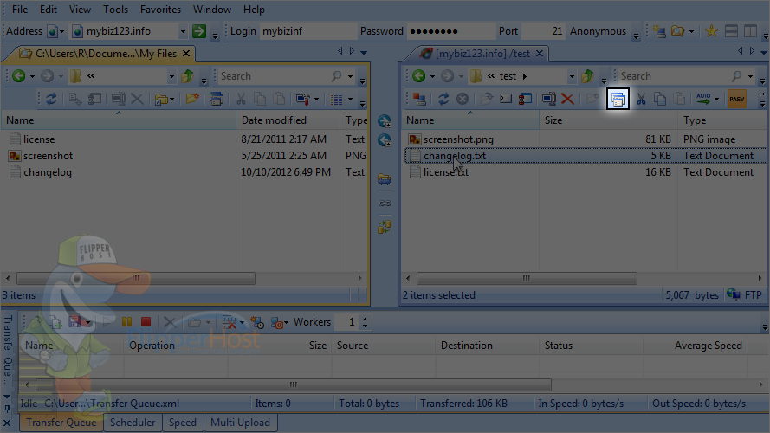Viewport: 770px width, 433px height.
Task: Click the Port number field
Action: click(542, 31)
